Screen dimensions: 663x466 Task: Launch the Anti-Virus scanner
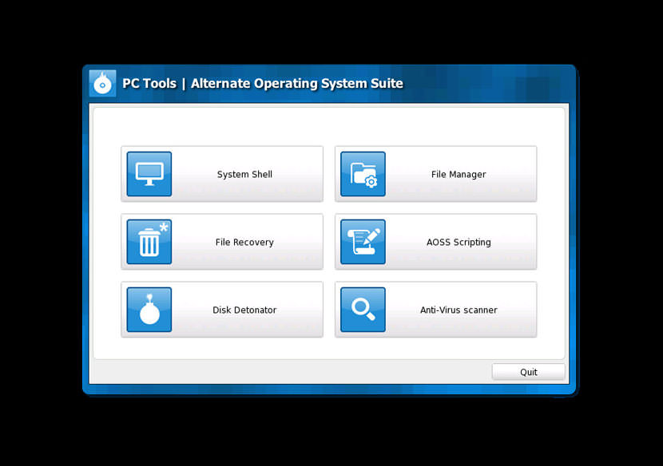click(x=435, y=309)
